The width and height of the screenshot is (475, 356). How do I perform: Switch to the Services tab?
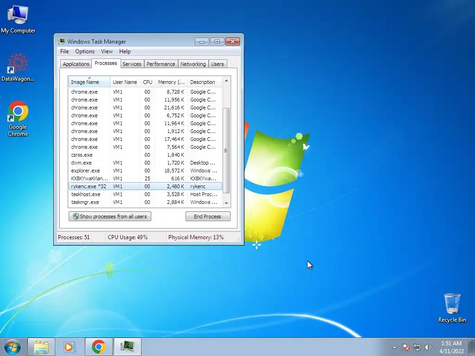pyautogui.click(x=132, y=64)
